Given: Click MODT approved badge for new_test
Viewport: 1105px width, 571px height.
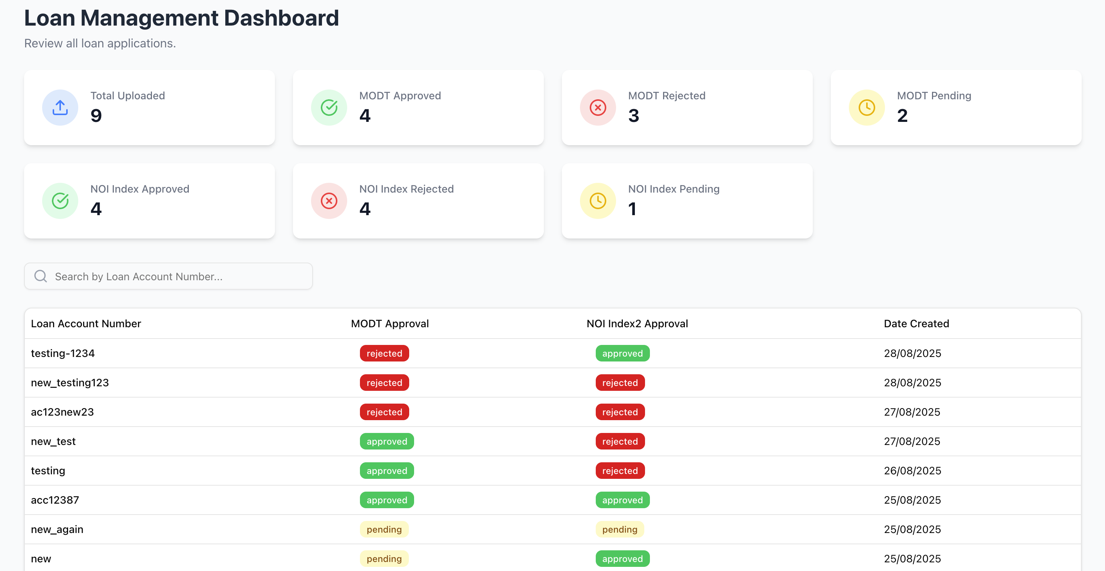Looking at the screenshot, I should click(387, 441).
